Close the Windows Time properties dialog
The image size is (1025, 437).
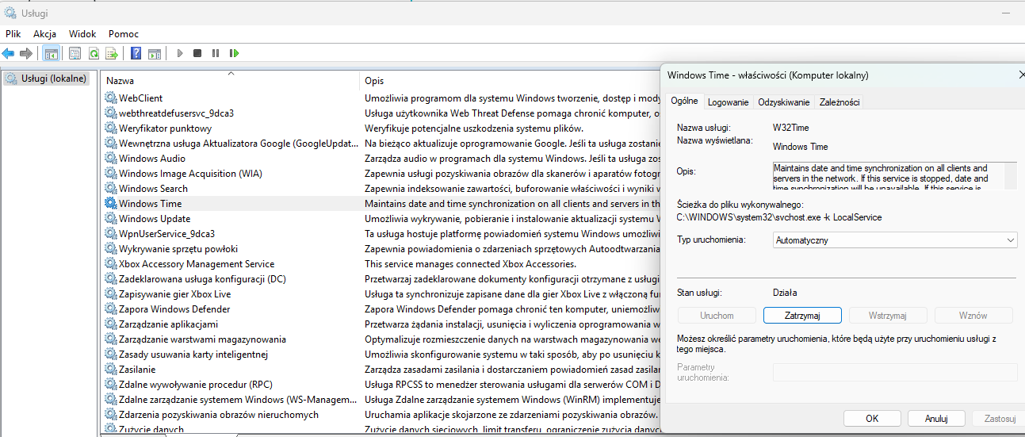(1021, 75)
